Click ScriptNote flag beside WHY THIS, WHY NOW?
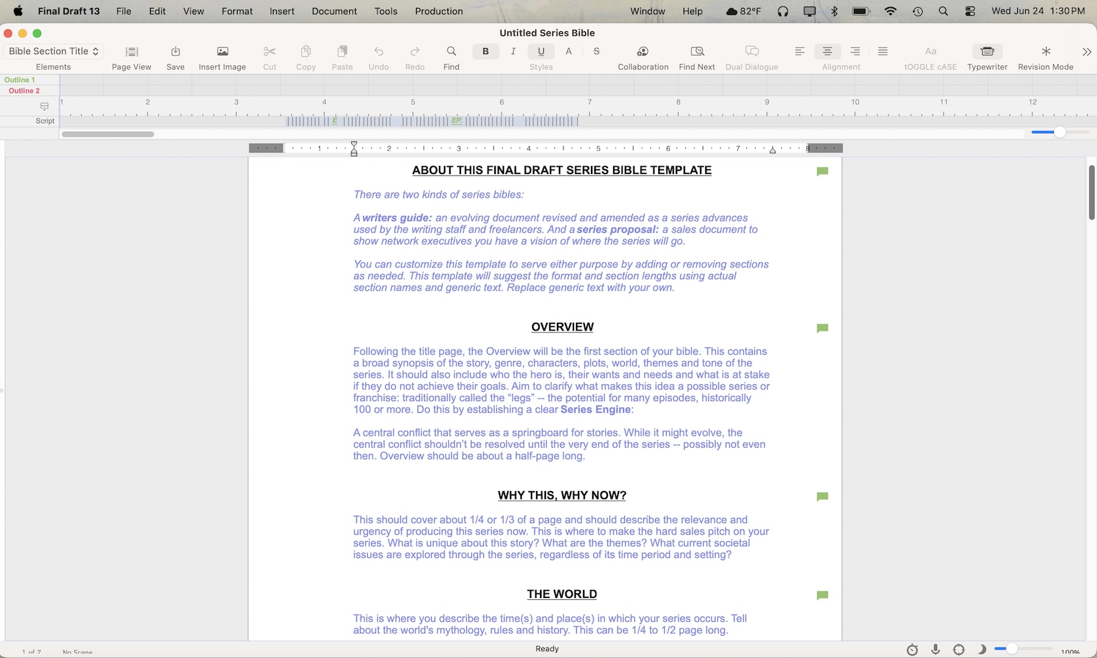 click(822, 496)
